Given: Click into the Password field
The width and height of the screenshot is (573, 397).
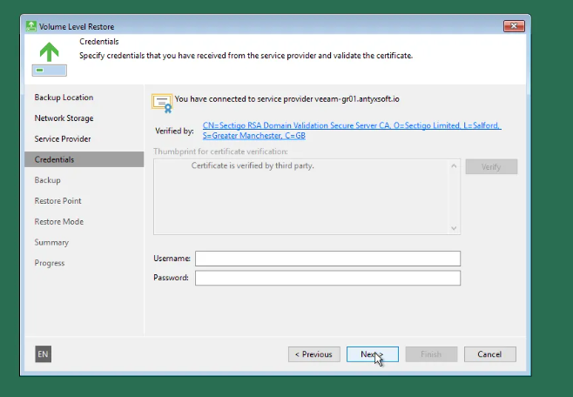Looking at the screenshot, I should pos(327,279).
